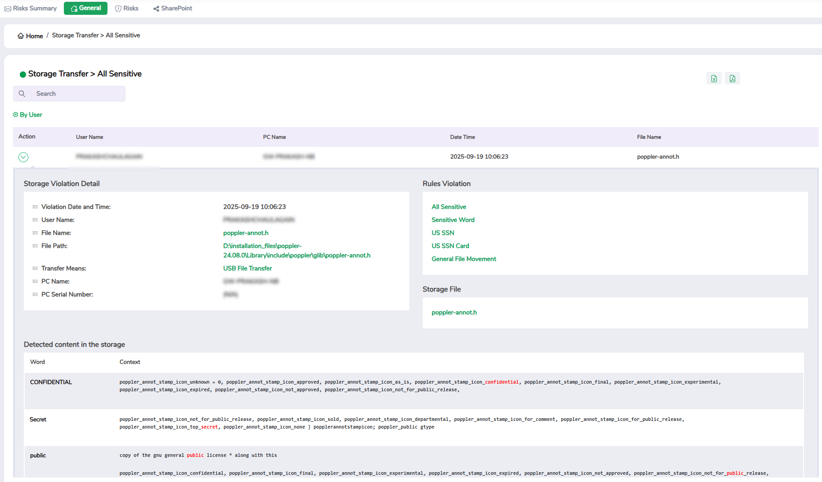Click the Risks Summary envelope icon

click(x=8, y=9)
